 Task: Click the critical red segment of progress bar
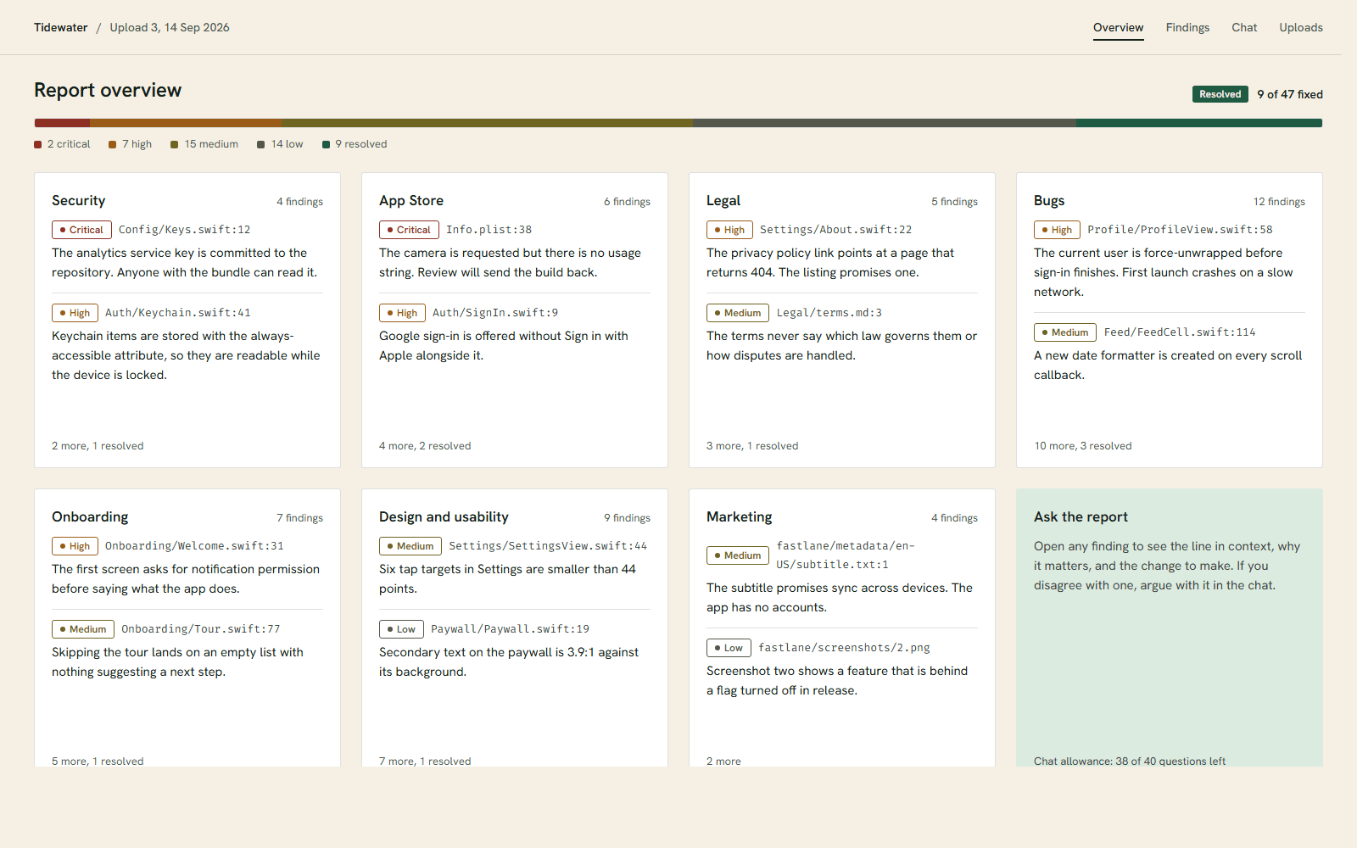[62, 123]
